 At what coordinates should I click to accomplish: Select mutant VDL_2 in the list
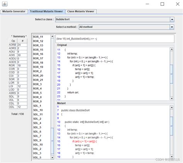click(37, 149)
